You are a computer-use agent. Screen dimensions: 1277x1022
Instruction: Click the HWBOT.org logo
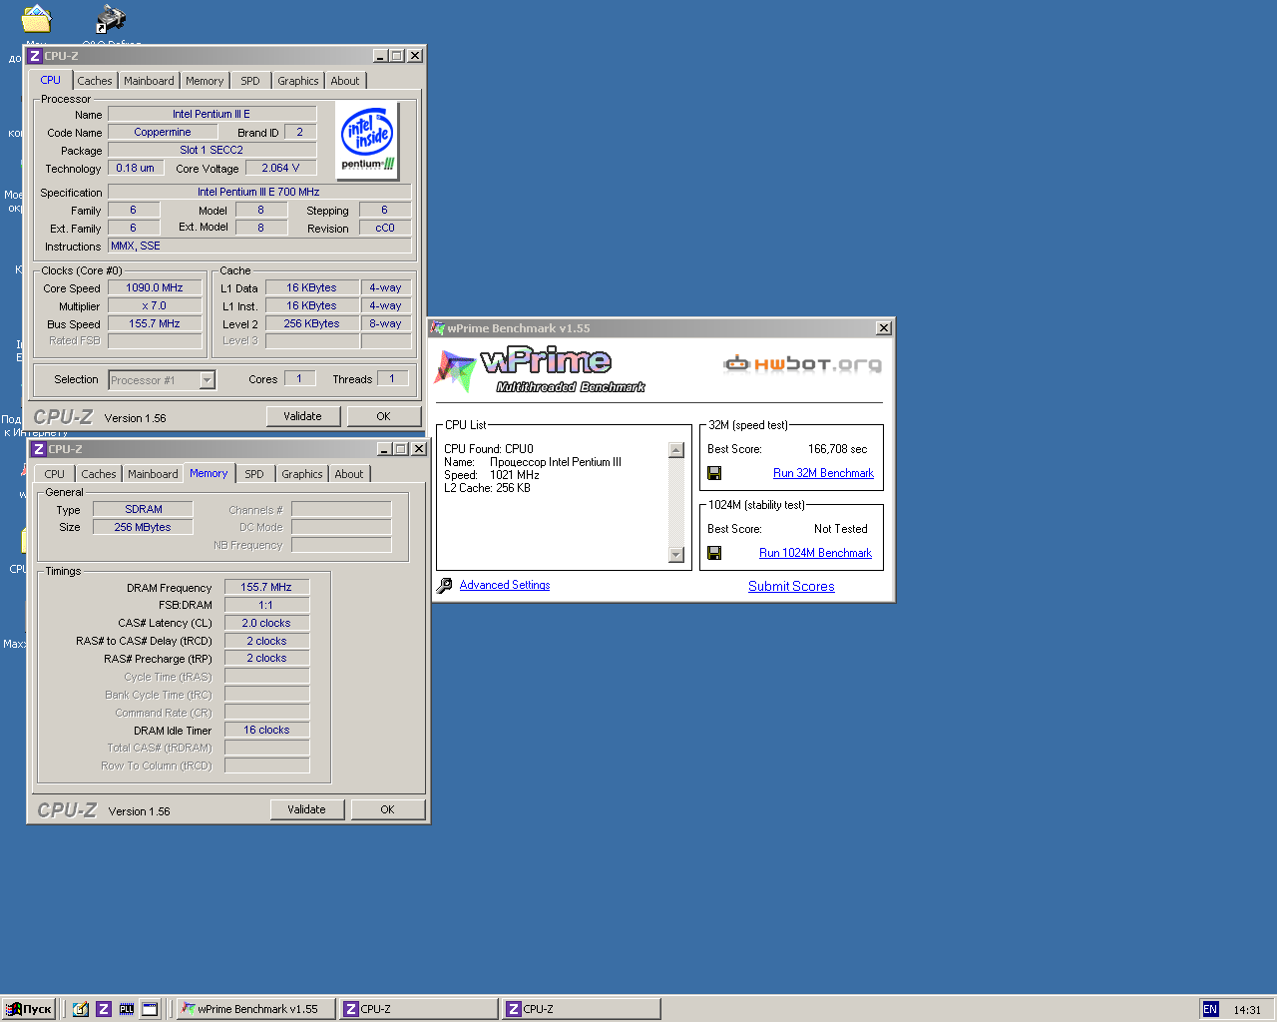tap(803, 363)
